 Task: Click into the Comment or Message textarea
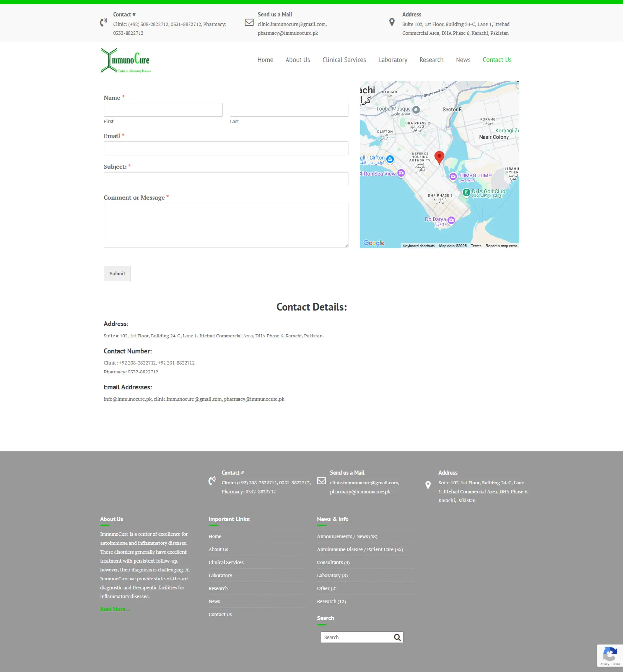click(x=226, y=225)
